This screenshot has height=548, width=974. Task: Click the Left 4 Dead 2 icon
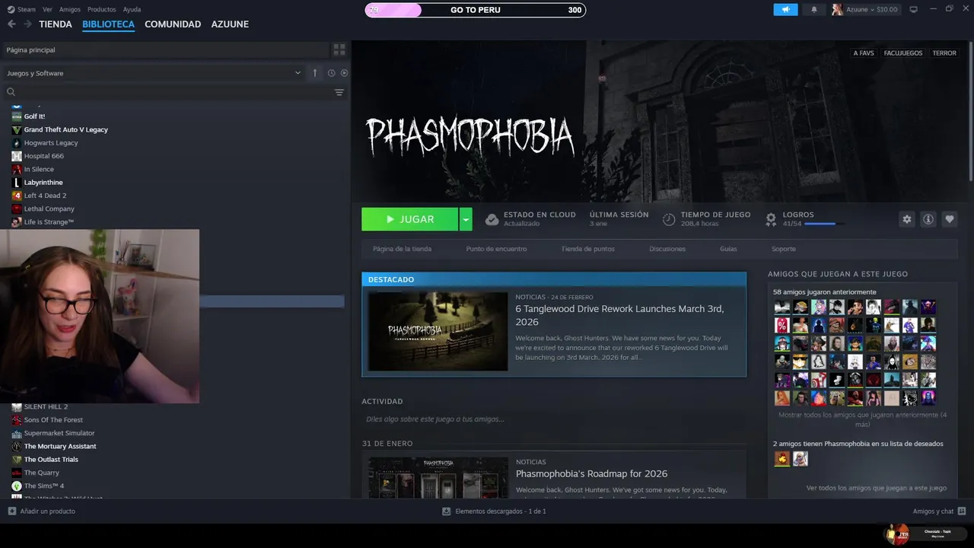pyautogui.click(x=17, y=196)
